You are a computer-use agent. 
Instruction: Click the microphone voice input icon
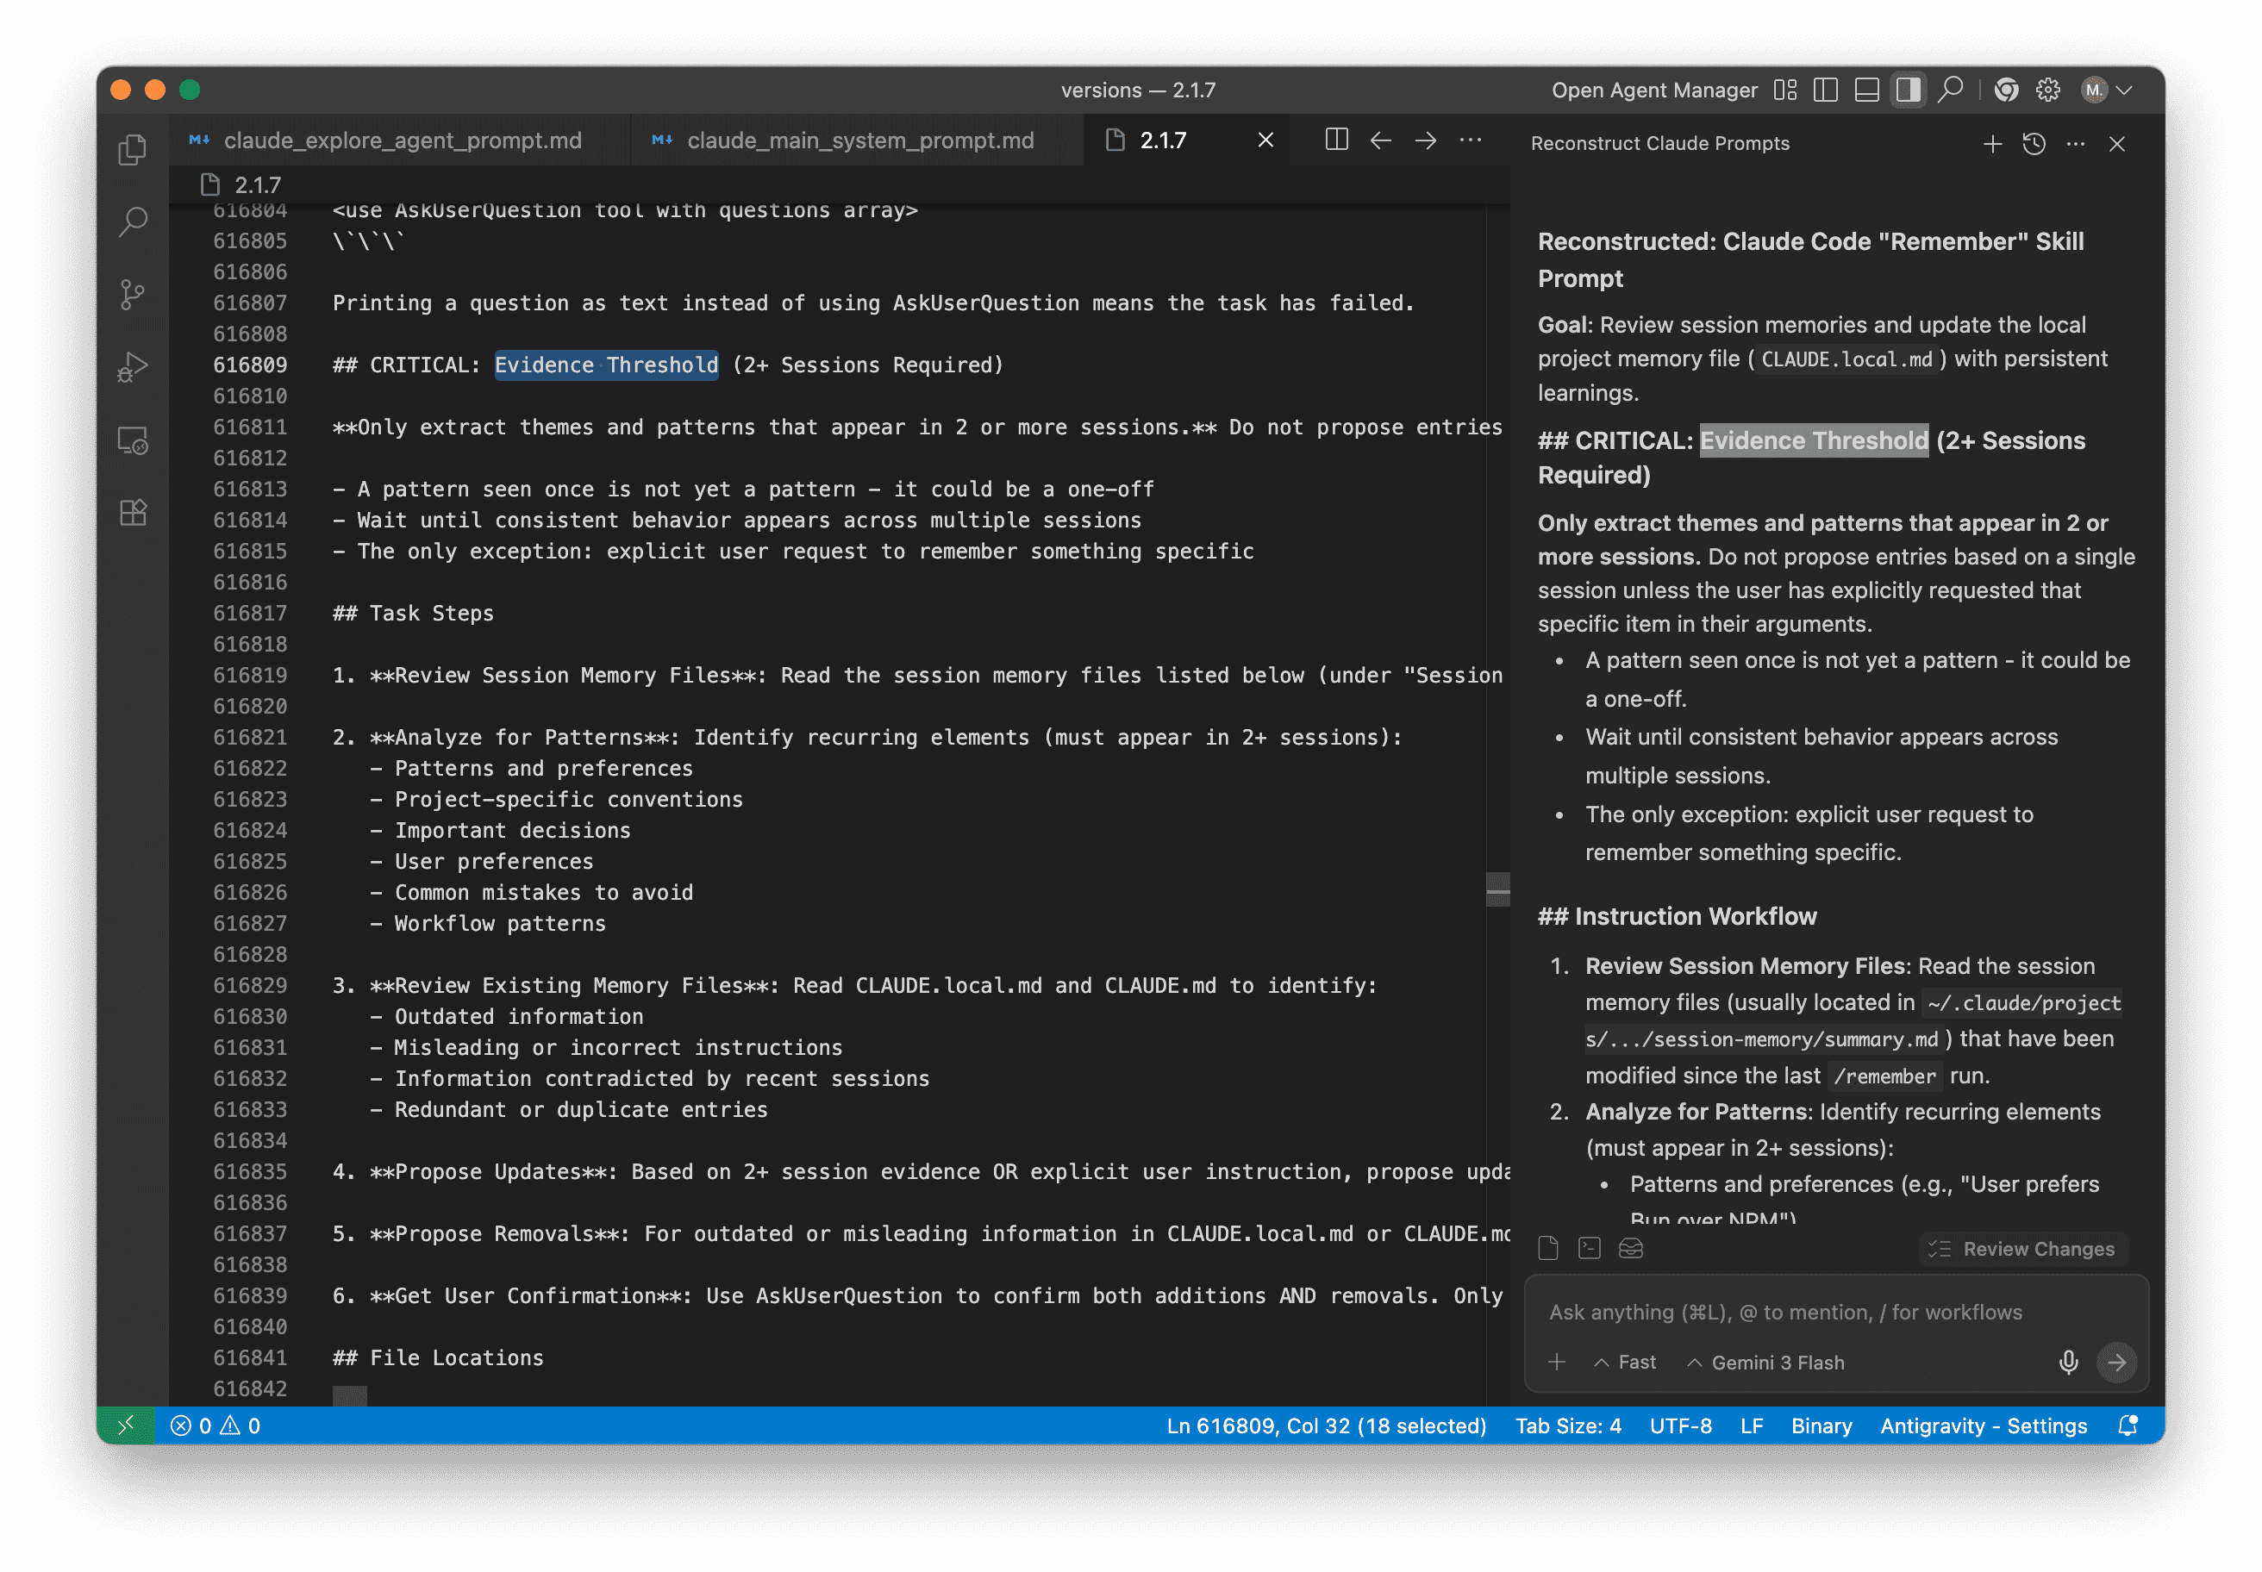click(2068, 1363)
